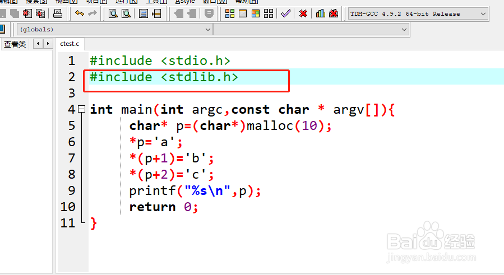The height and width of the screenshot is (275, 504).
Task: Click the int main declaration line
Action: click(242, 110)
